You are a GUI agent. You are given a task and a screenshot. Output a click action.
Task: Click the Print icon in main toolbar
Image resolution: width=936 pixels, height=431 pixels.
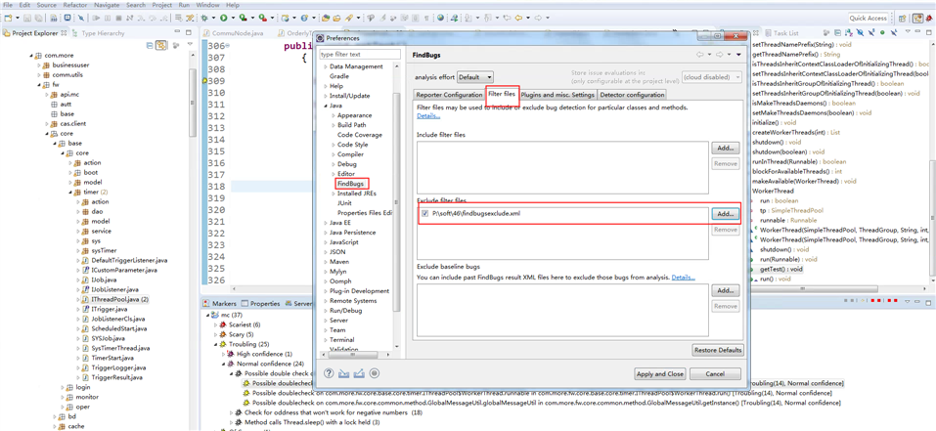click(x=53, y=18)
